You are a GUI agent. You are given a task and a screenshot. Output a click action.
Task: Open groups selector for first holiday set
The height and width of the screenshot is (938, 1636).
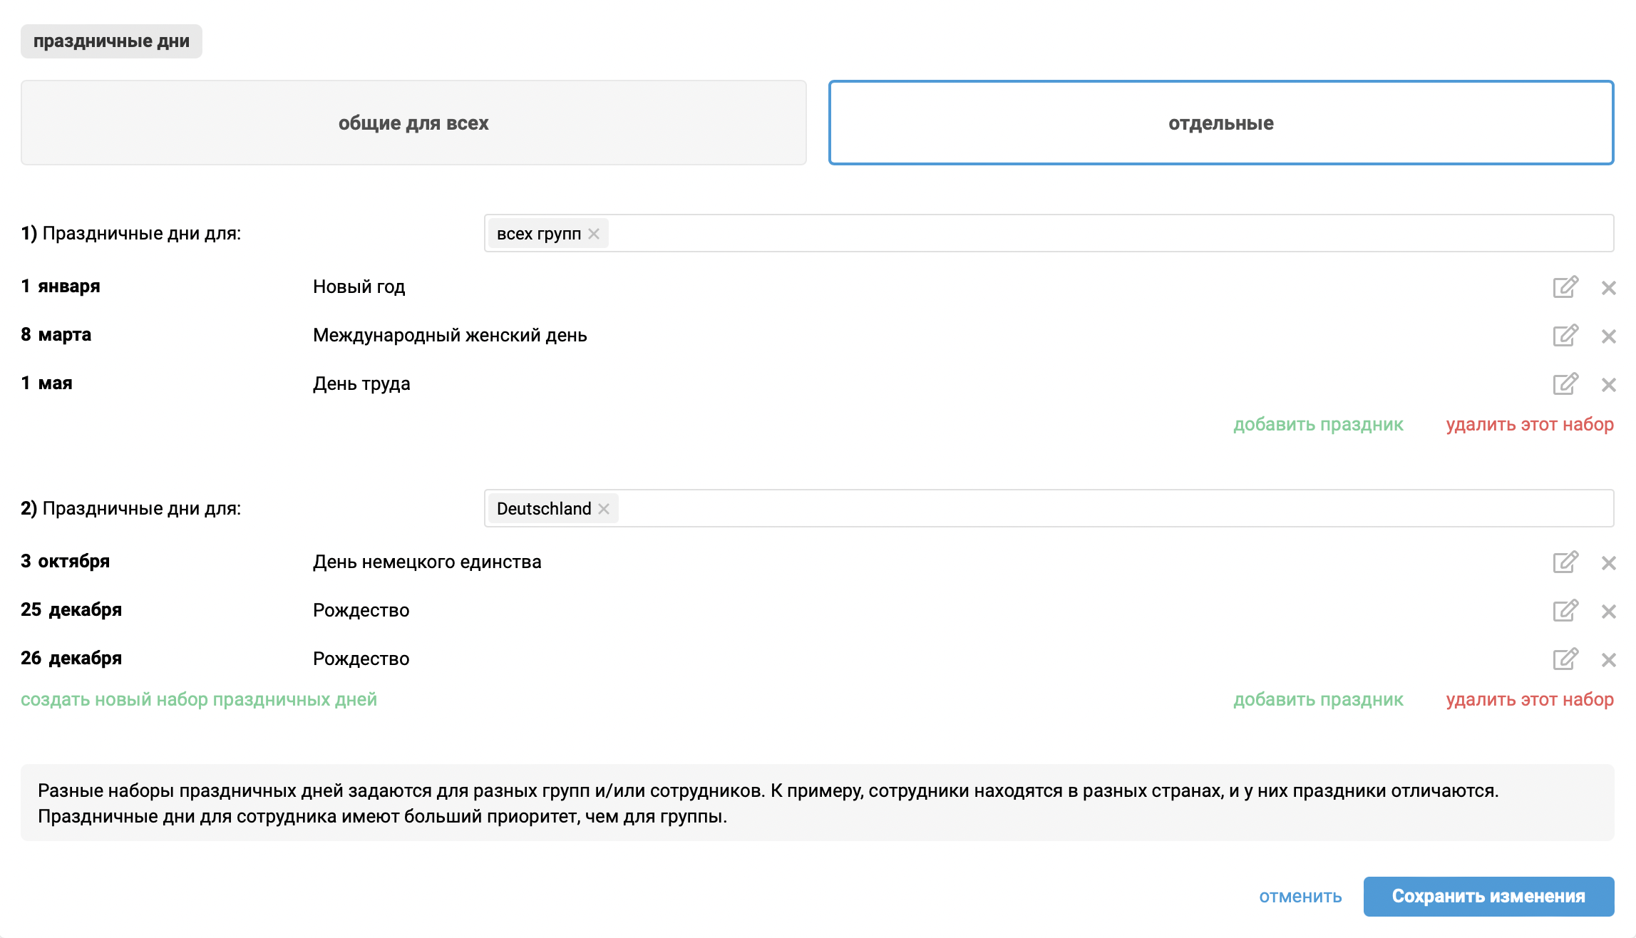point(1069,234)
